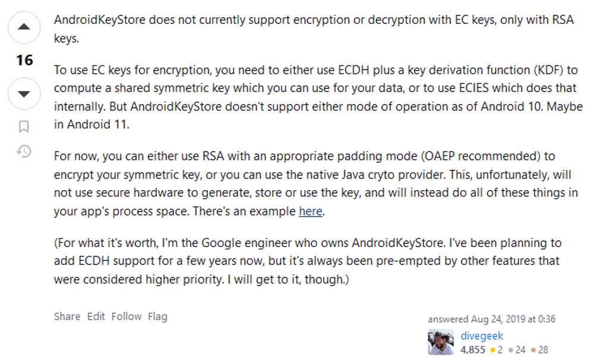This screenshot has height=357, width=594.
Task: Open the answer's activity history
Action: coord(24,151)
